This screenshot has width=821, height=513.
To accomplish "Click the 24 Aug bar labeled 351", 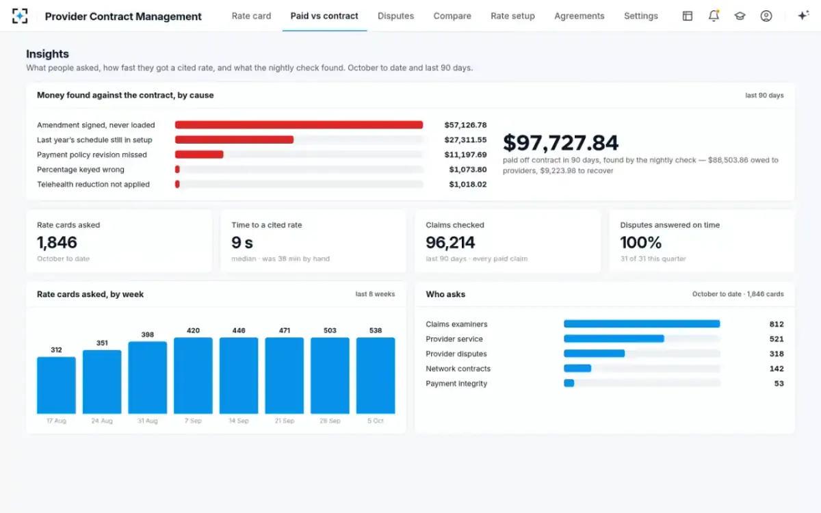I will tap(102, 382).
